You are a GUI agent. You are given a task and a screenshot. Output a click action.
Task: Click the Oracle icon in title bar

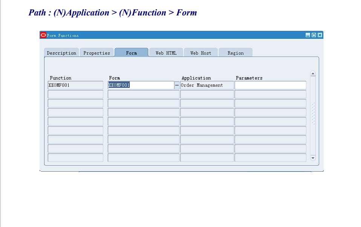click(43, 35)
